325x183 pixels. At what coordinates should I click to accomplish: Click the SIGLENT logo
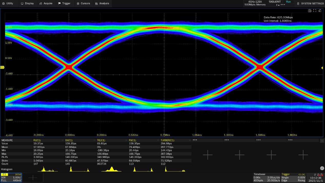point(275,2)
